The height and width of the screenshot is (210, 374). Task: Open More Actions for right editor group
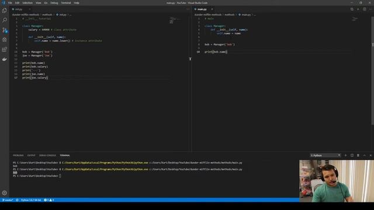click(x=370, y=9)
